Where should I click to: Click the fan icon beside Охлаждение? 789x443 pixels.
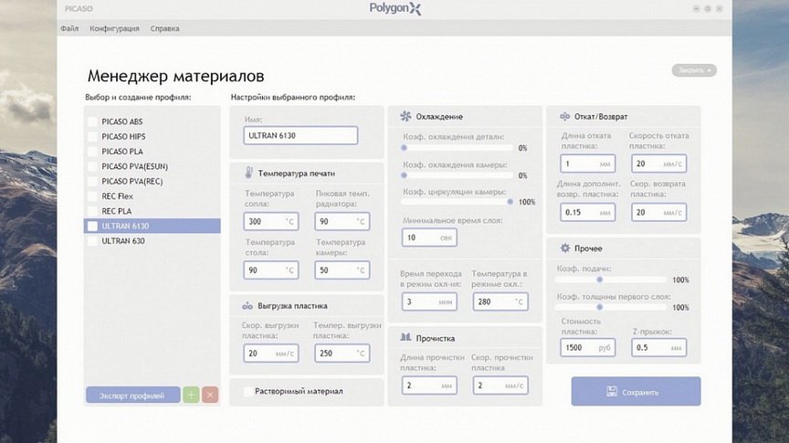(x=405, y=116)
